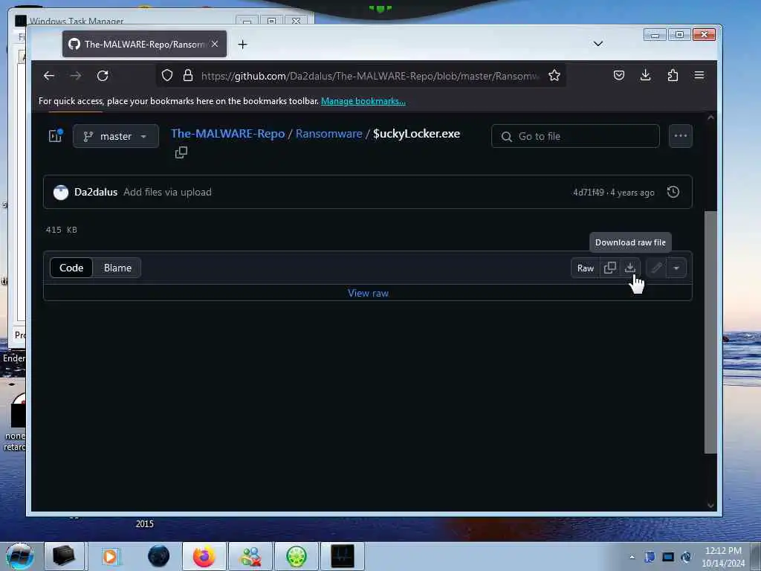
Task: Open the Firefox extensions puzzle icon
Action: click(673, 75)
